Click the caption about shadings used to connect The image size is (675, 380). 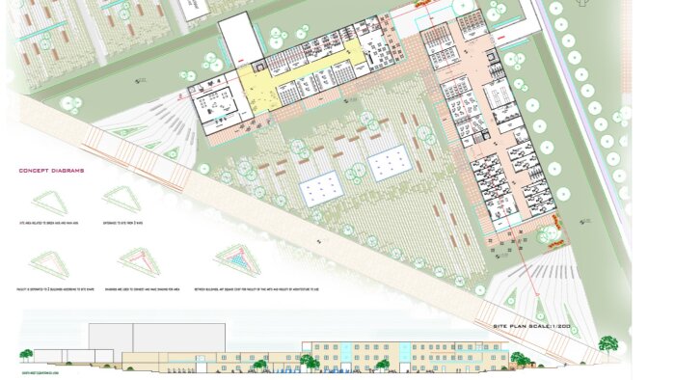142,289
